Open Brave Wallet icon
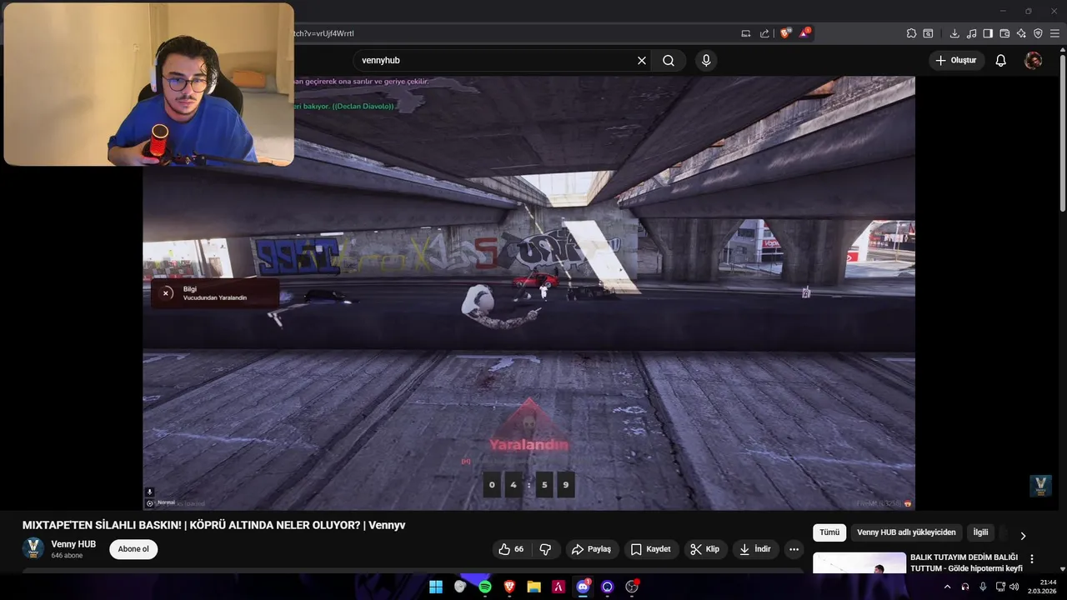The height and width of the screenshot is (600, 1067). 1004,33
